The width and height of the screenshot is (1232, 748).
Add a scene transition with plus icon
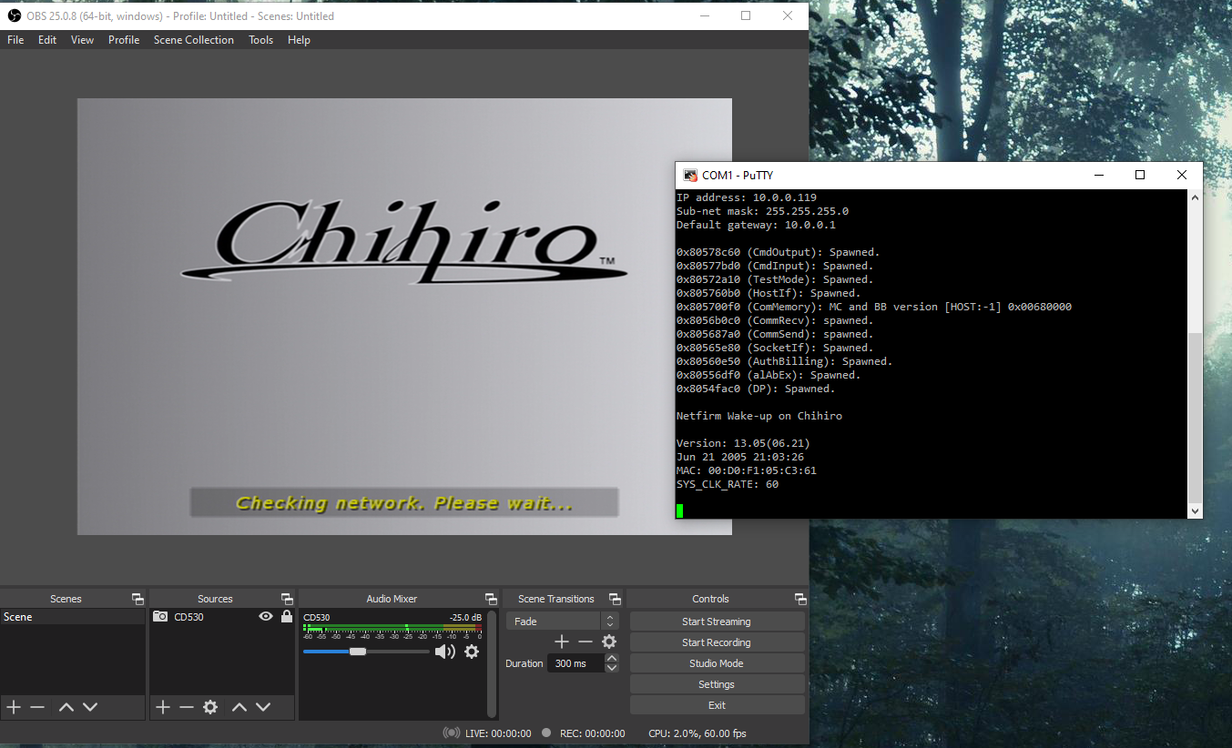(x=562, y=642)
